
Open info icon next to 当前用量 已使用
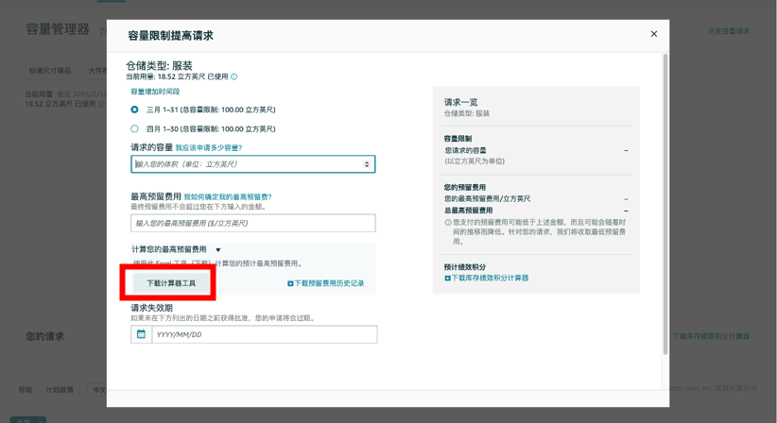click(233, 76)
